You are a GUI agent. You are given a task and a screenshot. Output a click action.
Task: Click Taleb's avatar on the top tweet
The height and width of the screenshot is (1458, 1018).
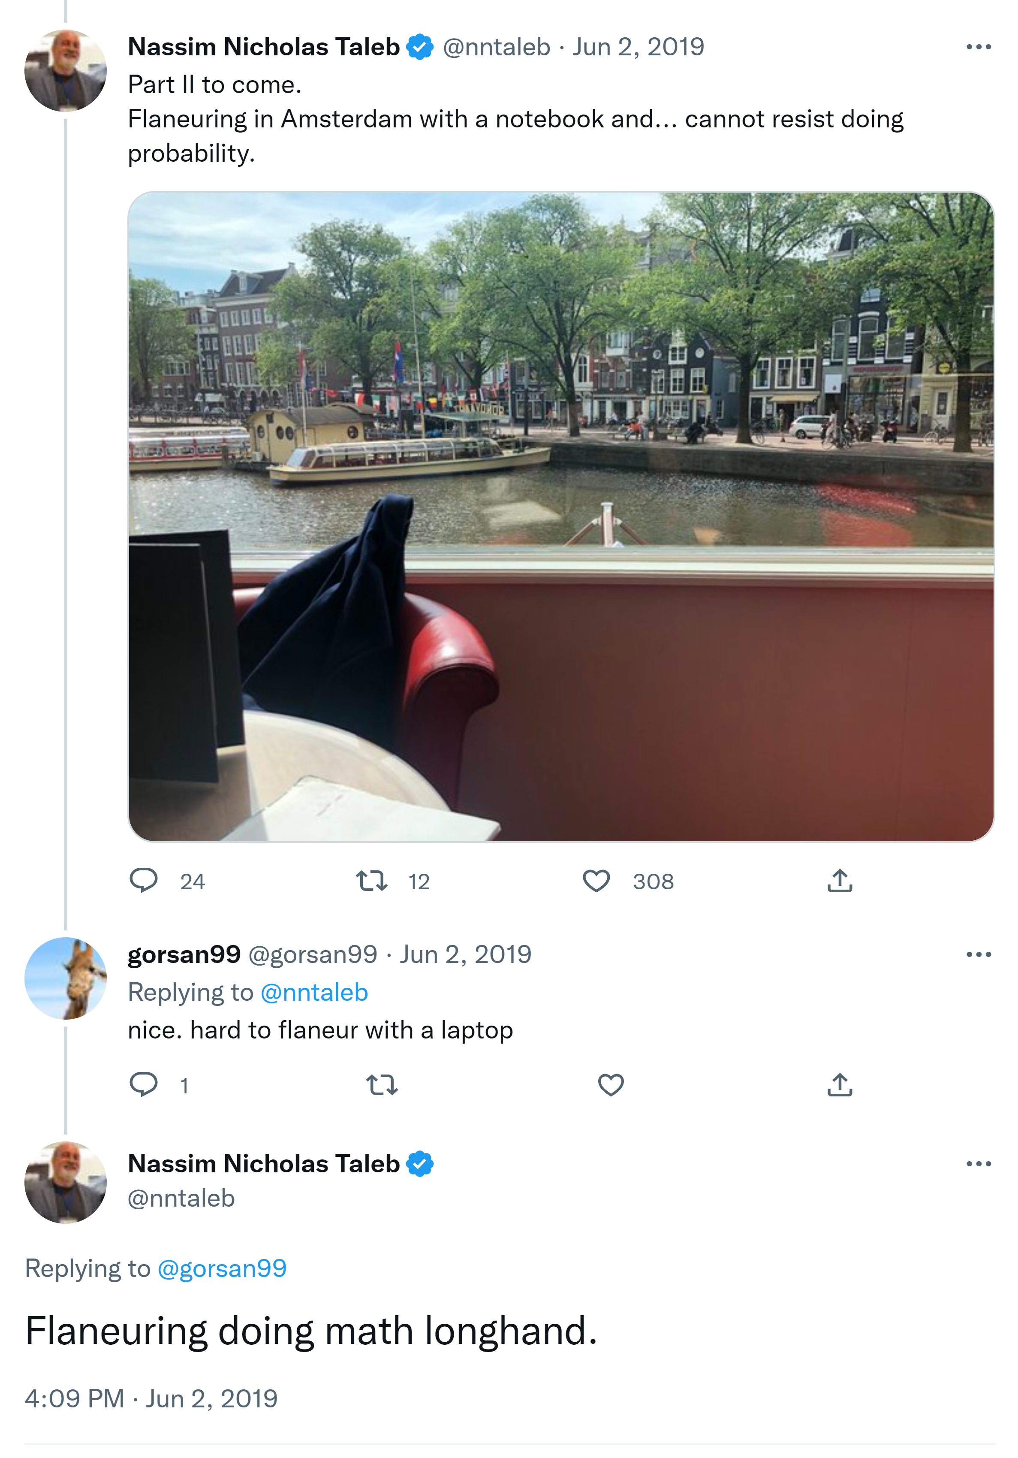tap(65, 70)
